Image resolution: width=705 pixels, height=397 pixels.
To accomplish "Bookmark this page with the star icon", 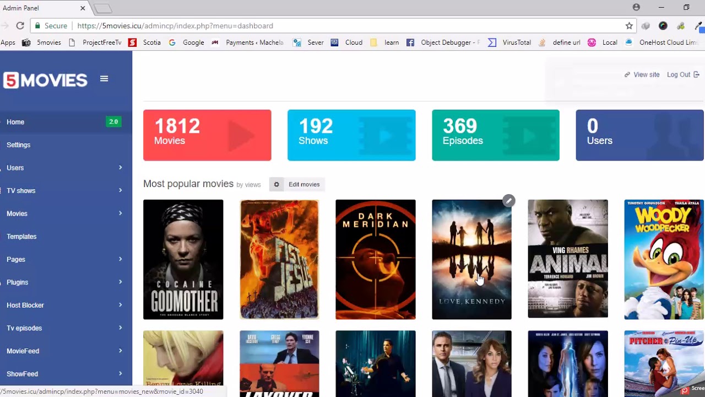I will click(x=629, y=26).
